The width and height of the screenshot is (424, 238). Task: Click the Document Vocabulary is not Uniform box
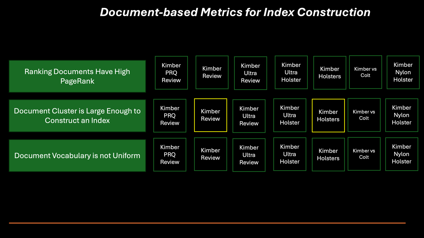tap(77, 155)
